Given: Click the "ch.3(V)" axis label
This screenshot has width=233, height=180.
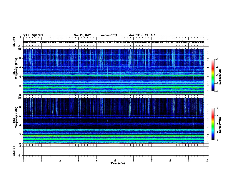Looking at the screenshot, I should click(14, 151).
